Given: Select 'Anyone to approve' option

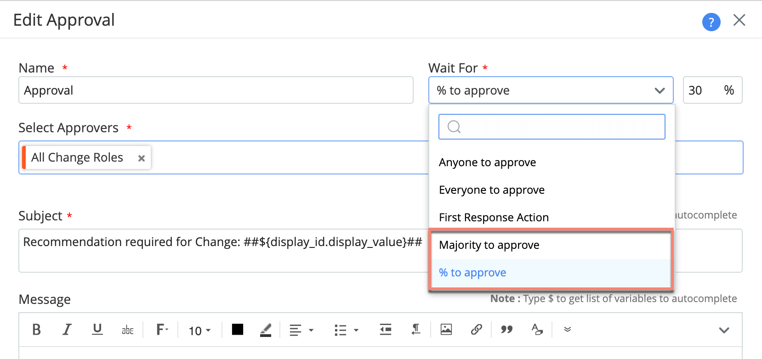Looking at the screenshot, I should coord(488,163).
